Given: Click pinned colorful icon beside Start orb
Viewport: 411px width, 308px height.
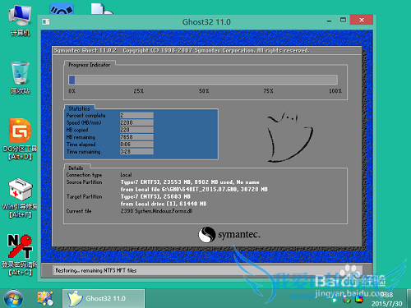Looking at the screenshot, I should coord(45,298).
